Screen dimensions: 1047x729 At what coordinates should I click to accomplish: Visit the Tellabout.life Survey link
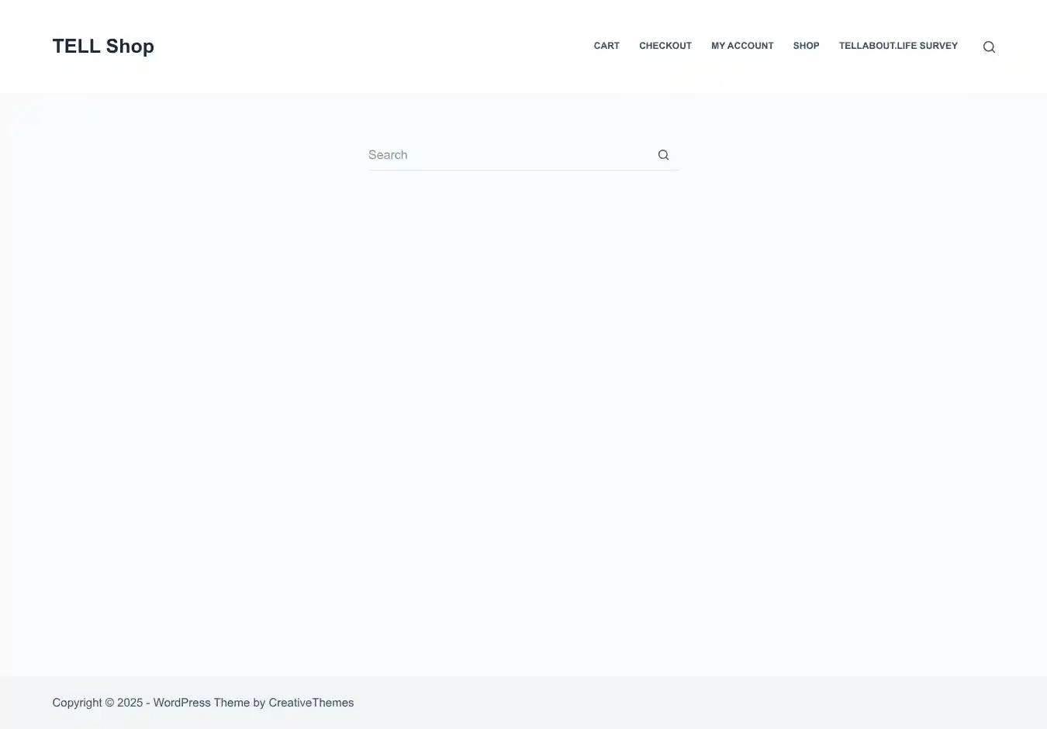click(x=898, y=46)
